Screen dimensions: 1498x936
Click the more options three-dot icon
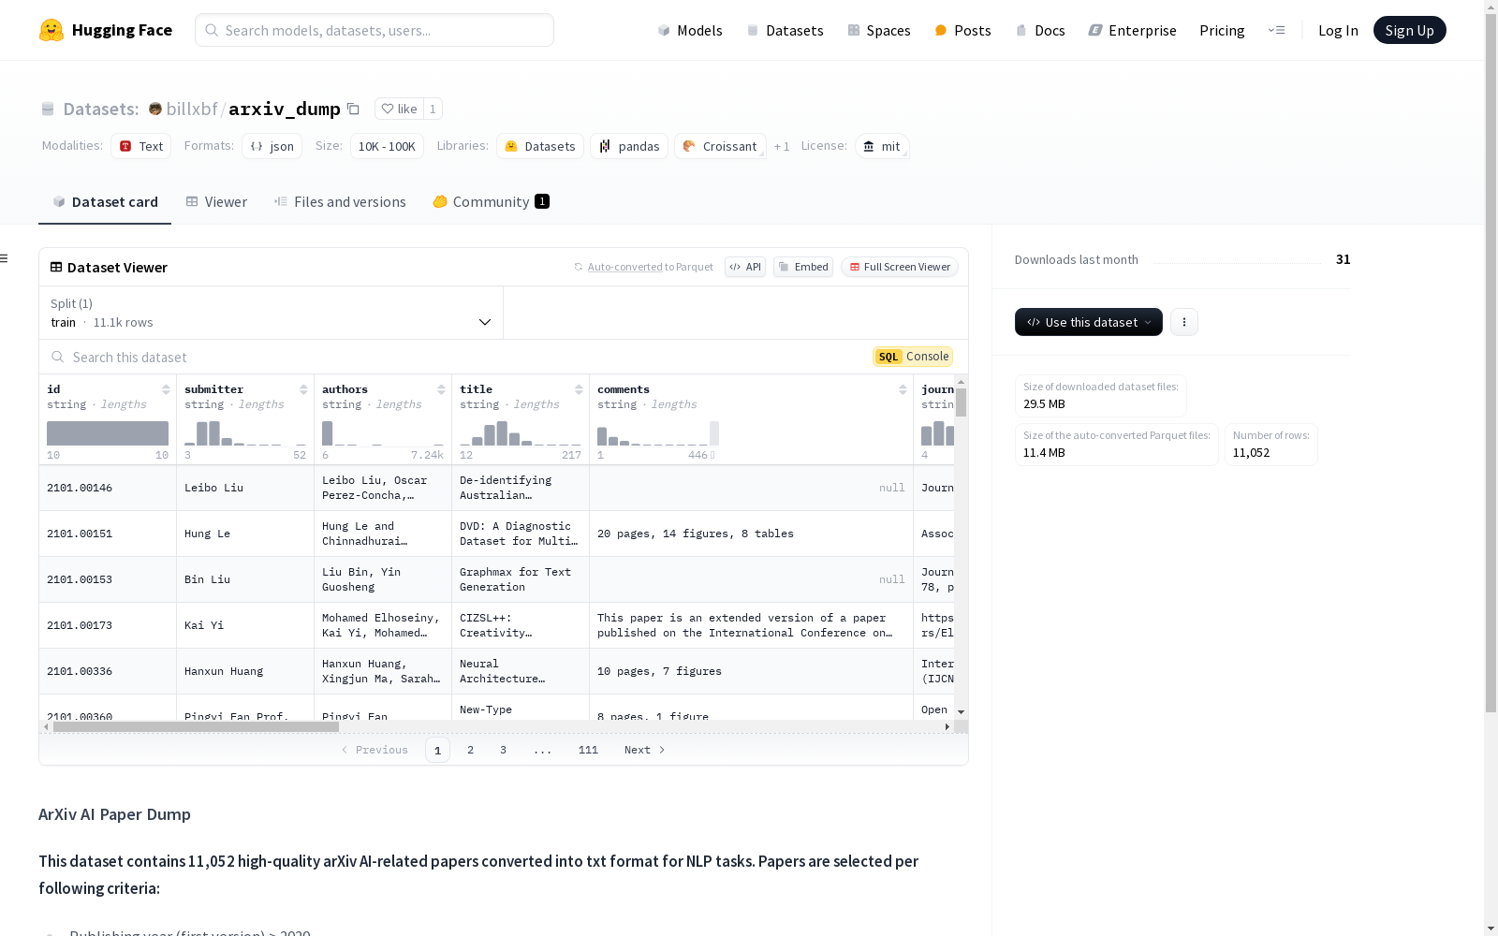click(1184, 322)
